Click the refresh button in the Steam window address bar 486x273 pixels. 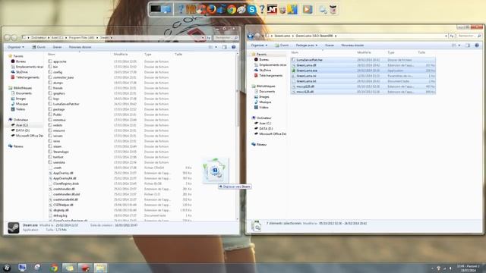point(209,38)
